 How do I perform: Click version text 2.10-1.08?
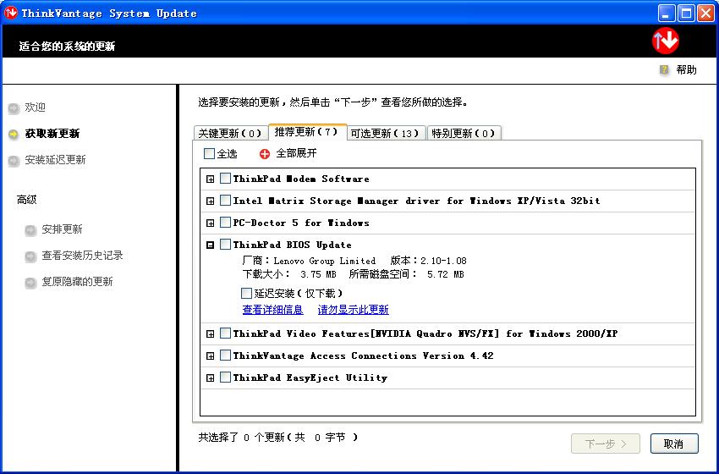(443, 261)
